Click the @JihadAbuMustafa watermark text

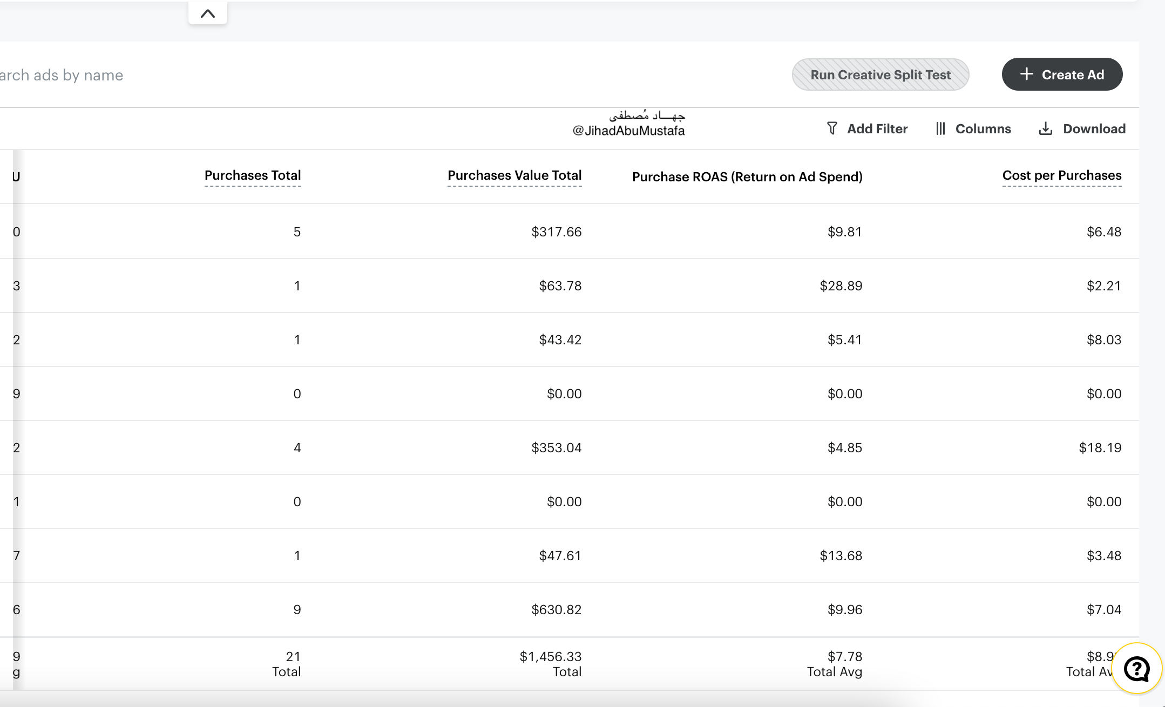click(x=628, y=131)
